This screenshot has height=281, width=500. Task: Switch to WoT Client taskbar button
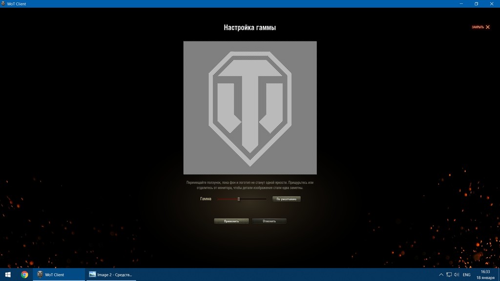pos(59,275)
